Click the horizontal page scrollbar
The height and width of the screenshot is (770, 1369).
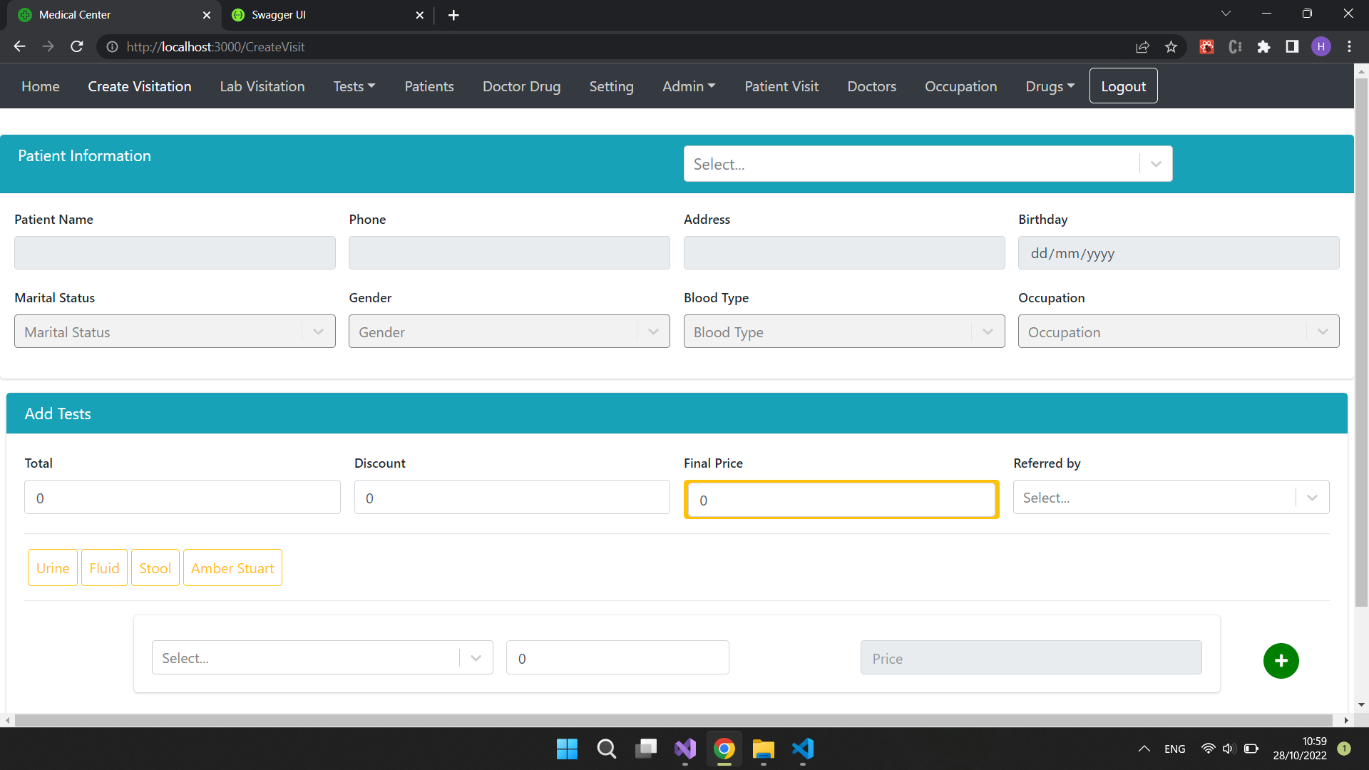tap(673, 720)
